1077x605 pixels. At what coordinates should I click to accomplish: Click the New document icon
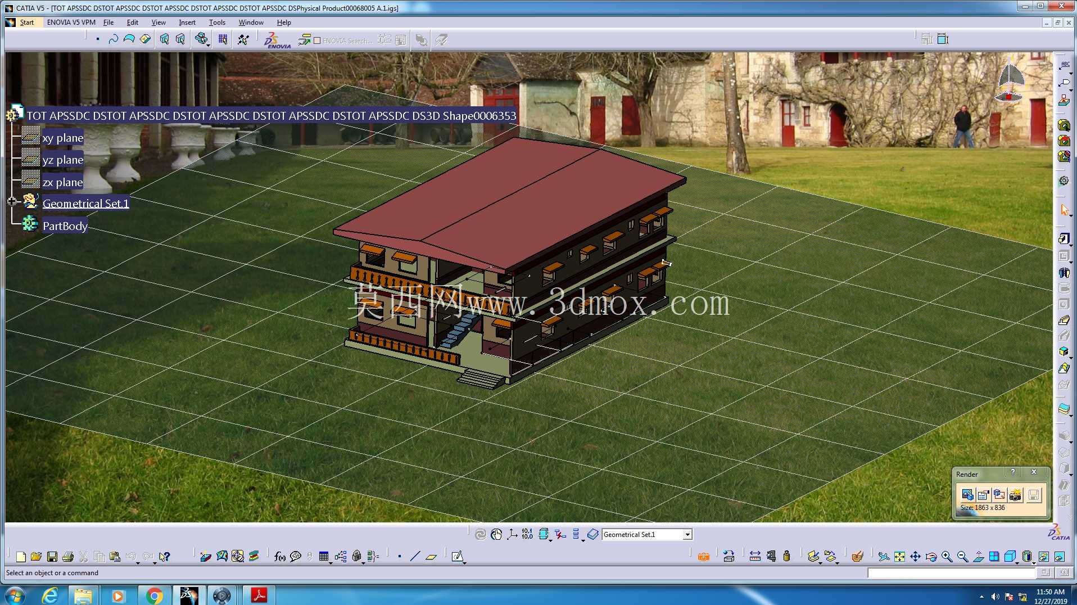click(21, 557)
